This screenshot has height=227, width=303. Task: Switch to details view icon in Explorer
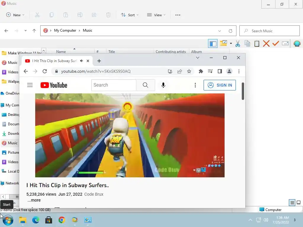pos(292,202)
